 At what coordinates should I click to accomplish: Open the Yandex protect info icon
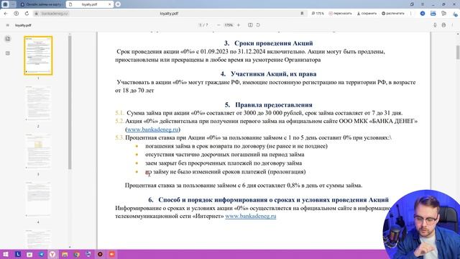(x=16, y=14)
